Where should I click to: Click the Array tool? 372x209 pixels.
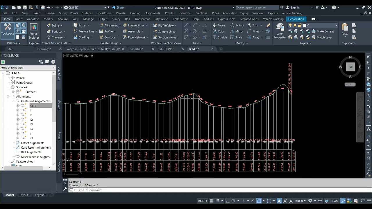[x=253, y=37]
